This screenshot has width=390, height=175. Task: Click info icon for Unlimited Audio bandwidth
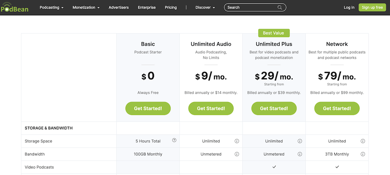(237, 154)
